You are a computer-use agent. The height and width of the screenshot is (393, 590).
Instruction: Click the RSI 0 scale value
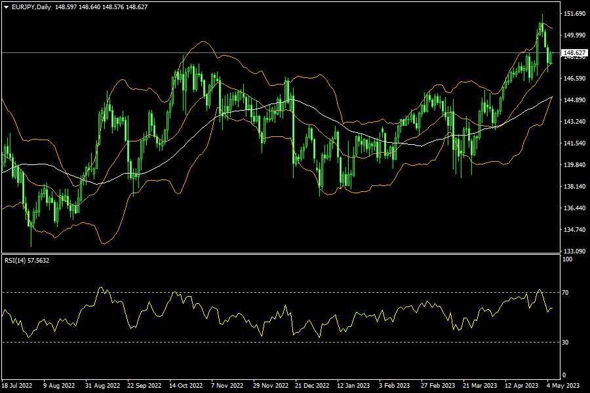click(564, 375)
